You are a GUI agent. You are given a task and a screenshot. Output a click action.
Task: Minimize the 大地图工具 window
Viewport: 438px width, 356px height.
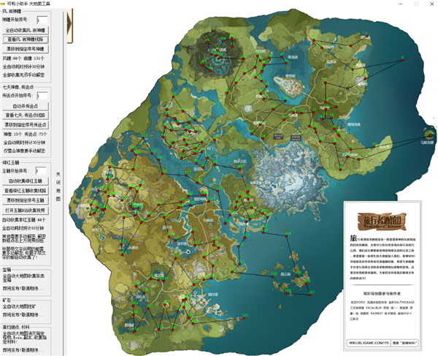pyautogui.click(x=401, y=4)
